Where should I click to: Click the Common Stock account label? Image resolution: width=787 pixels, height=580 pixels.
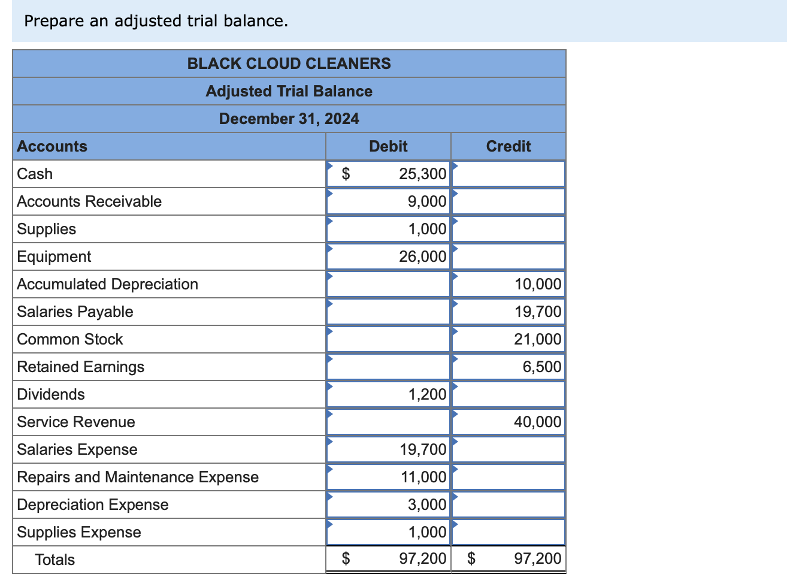[x=69, y=339]
